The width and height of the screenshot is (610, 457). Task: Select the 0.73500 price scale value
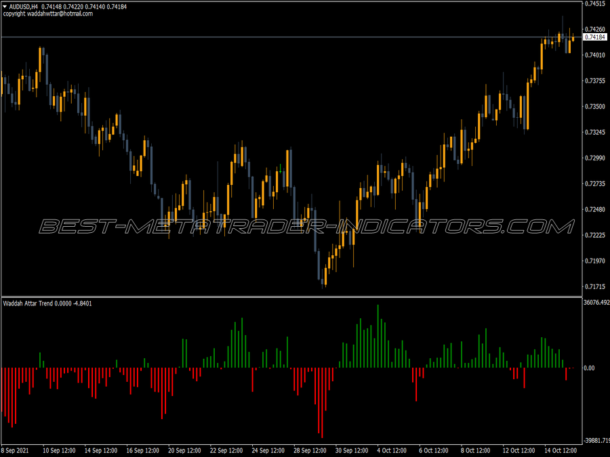click(595, 106)
